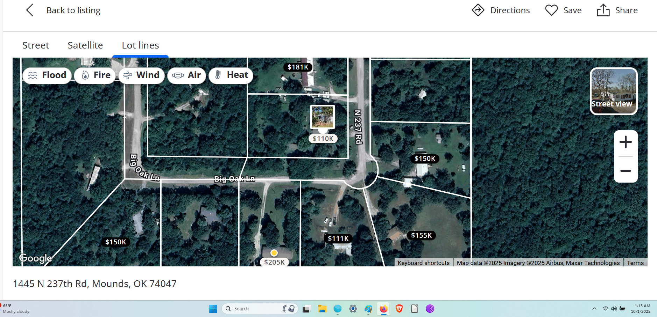Click the taskbar Search box

click(260, 309)
